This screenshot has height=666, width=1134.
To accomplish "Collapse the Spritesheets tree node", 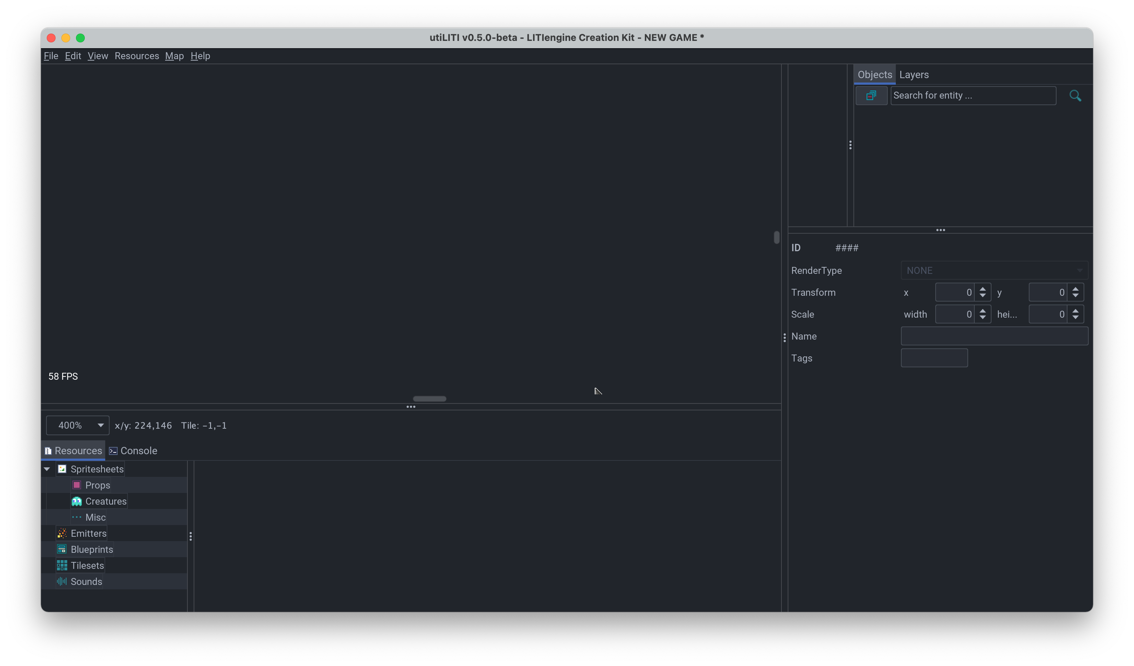I will click(x=47, y=469).
